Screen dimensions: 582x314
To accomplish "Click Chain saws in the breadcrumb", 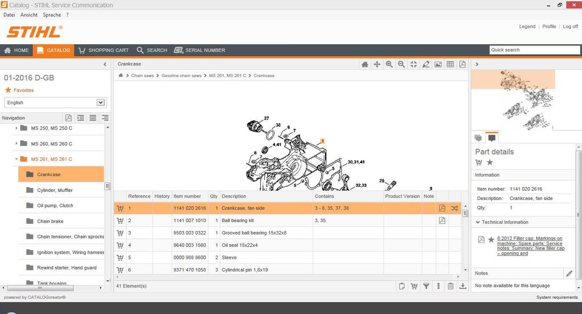I will pyautogui.click(x=142, y=76).
